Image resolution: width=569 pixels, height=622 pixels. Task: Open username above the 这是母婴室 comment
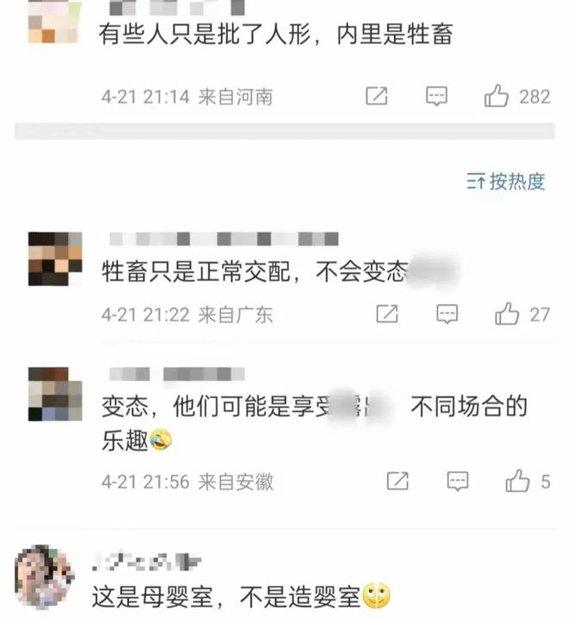tap(147, 562)
